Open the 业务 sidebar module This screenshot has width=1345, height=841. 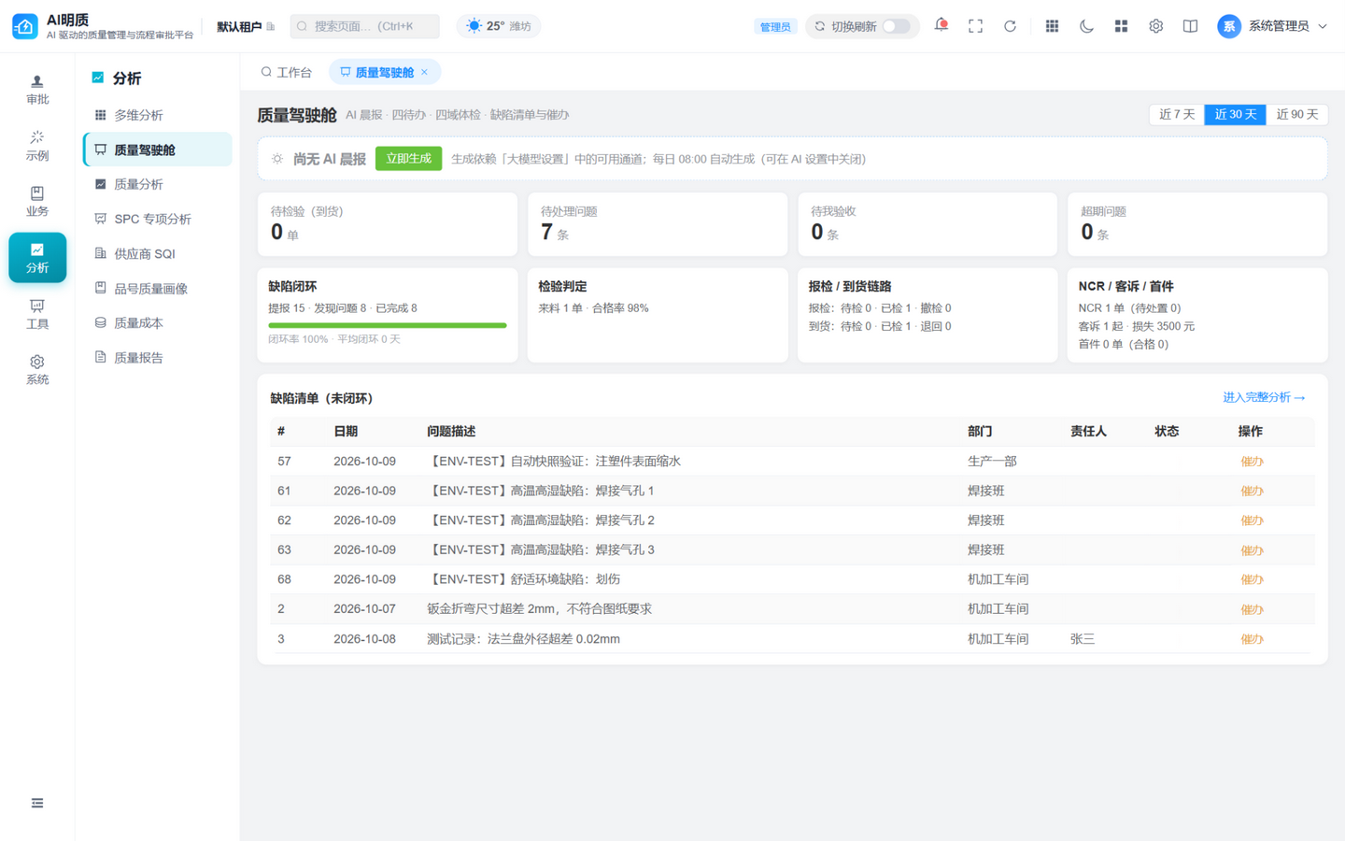(x=37, y=202)
